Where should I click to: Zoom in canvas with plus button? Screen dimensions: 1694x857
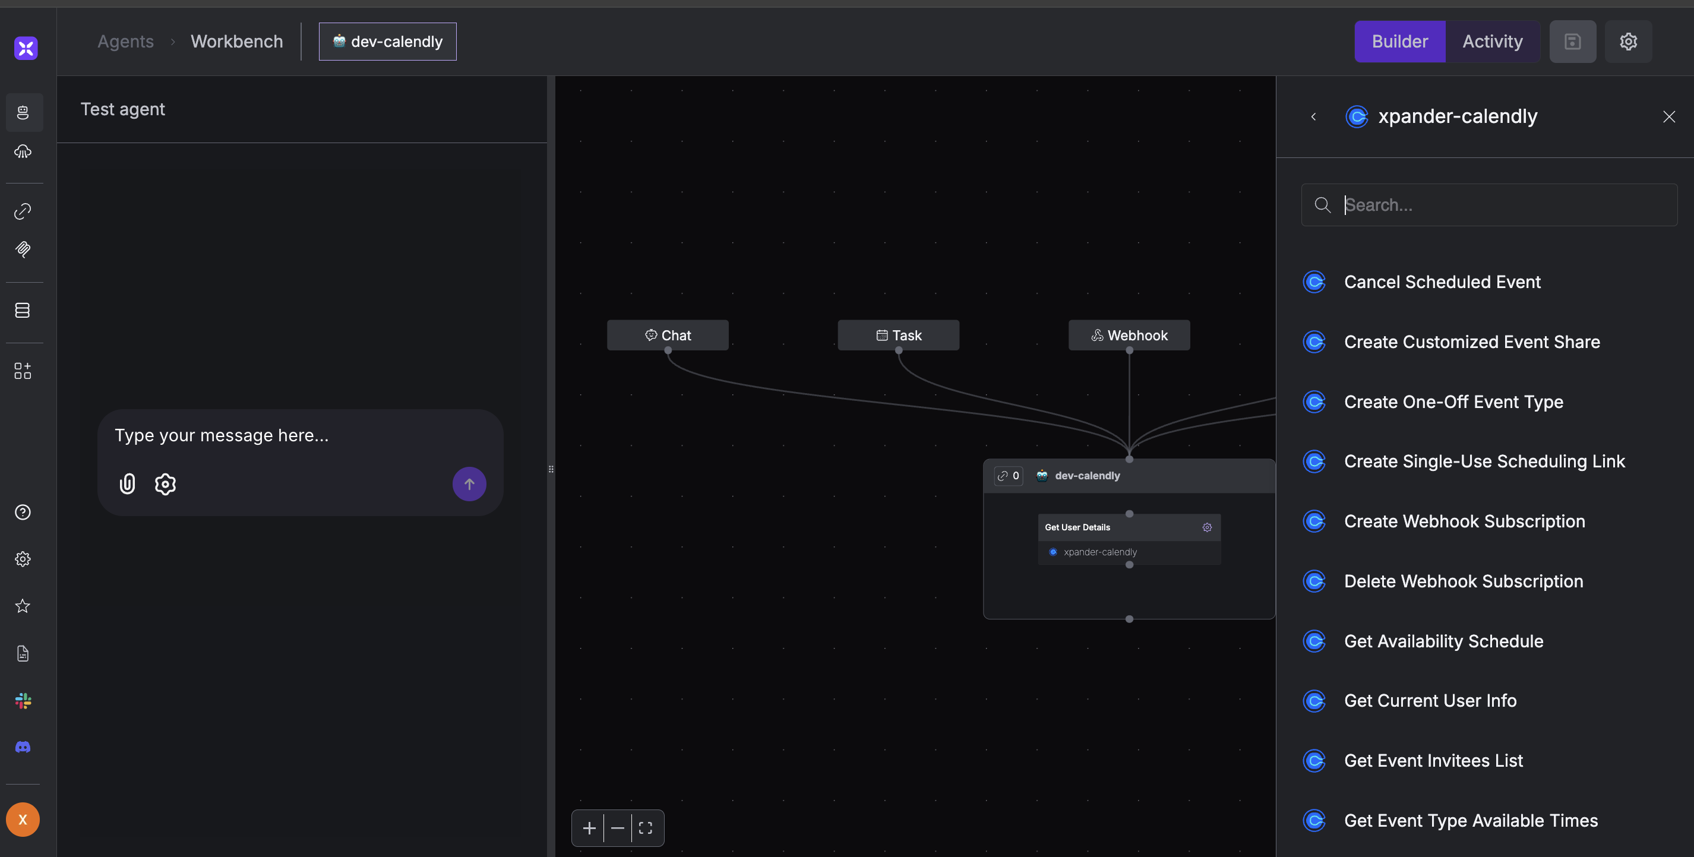click(x=589, y=828)
